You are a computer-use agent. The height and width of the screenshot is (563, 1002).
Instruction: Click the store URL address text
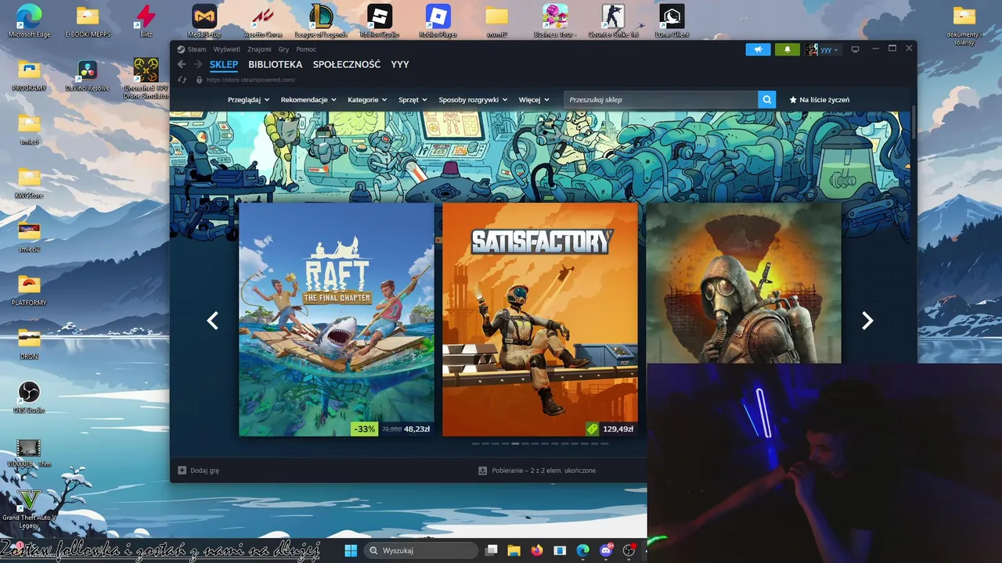point(250,80)
